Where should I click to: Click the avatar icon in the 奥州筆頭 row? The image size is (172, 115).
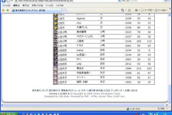(56, 32)
